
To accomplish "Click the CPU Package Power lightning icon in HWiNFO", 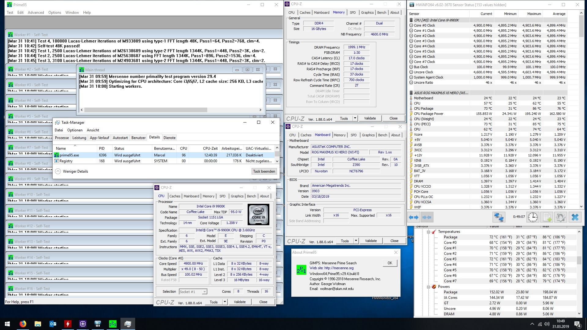I will click(x=411, y=114).
